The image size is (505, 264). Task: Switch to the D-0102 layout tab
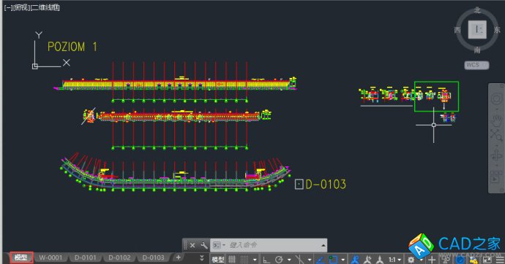[119, 257]
